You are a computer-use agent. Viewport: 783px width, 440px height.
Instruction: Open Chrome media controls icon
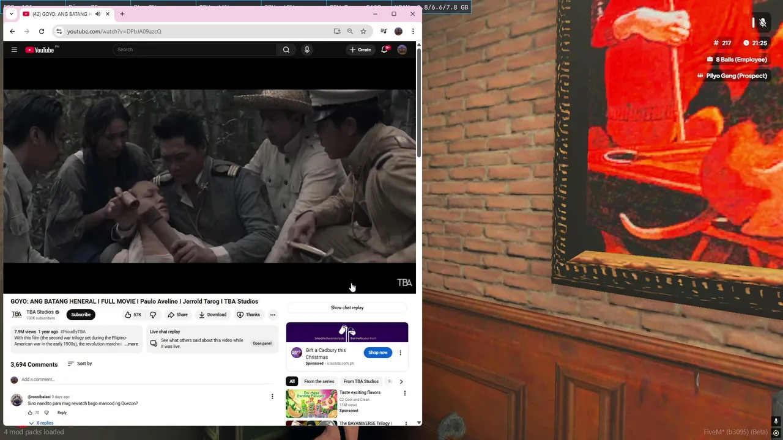click(x=384, y=31)
